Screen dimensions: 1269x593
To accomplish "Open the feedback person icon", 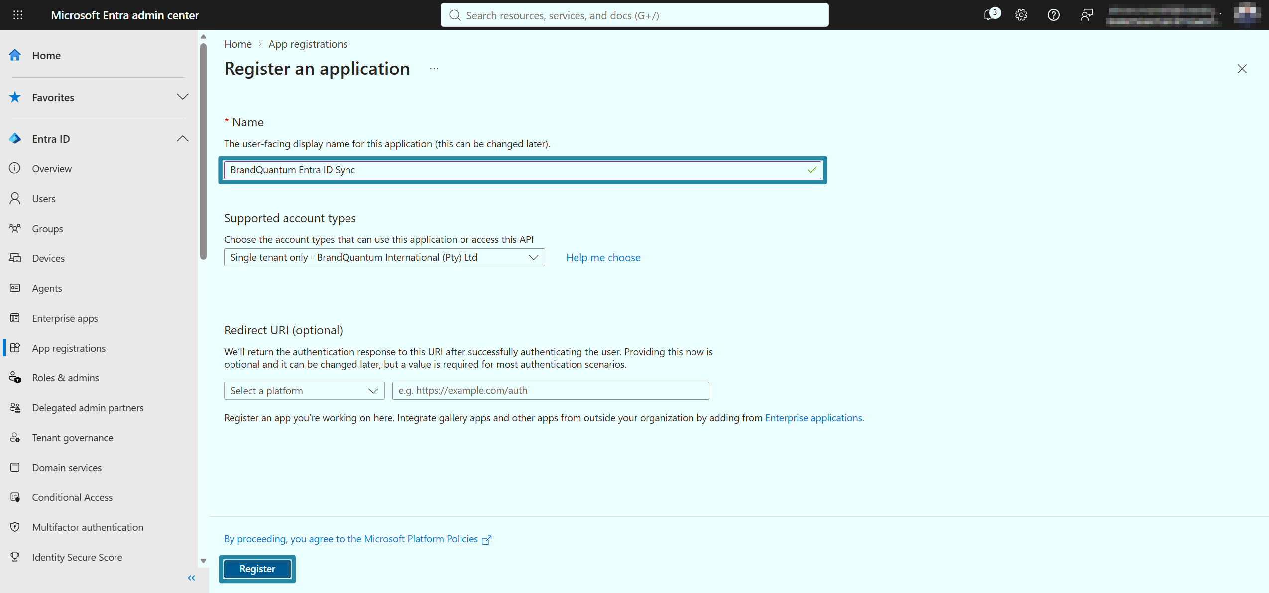I will coord(1087,15).
